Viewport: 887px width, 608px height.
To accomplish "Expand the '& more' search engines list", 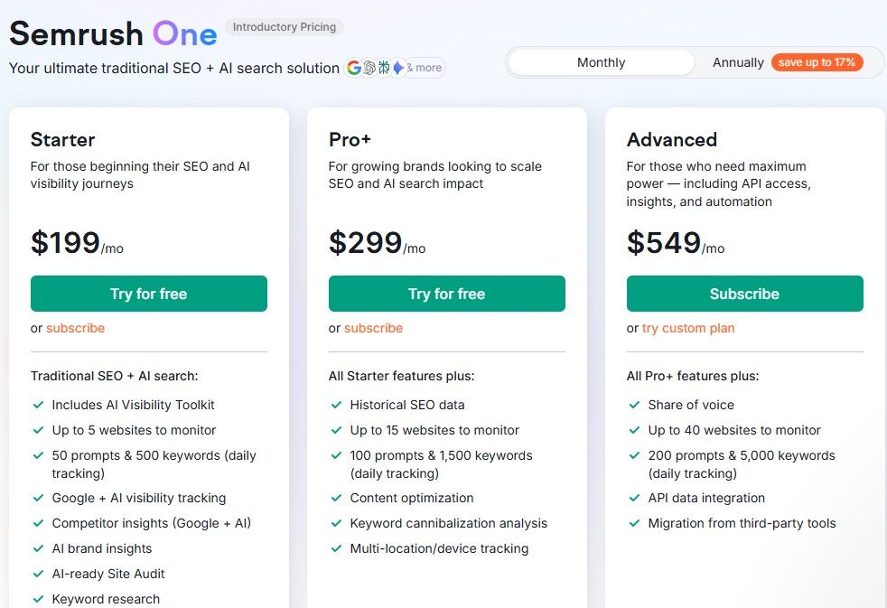I will tap(424, 67).
